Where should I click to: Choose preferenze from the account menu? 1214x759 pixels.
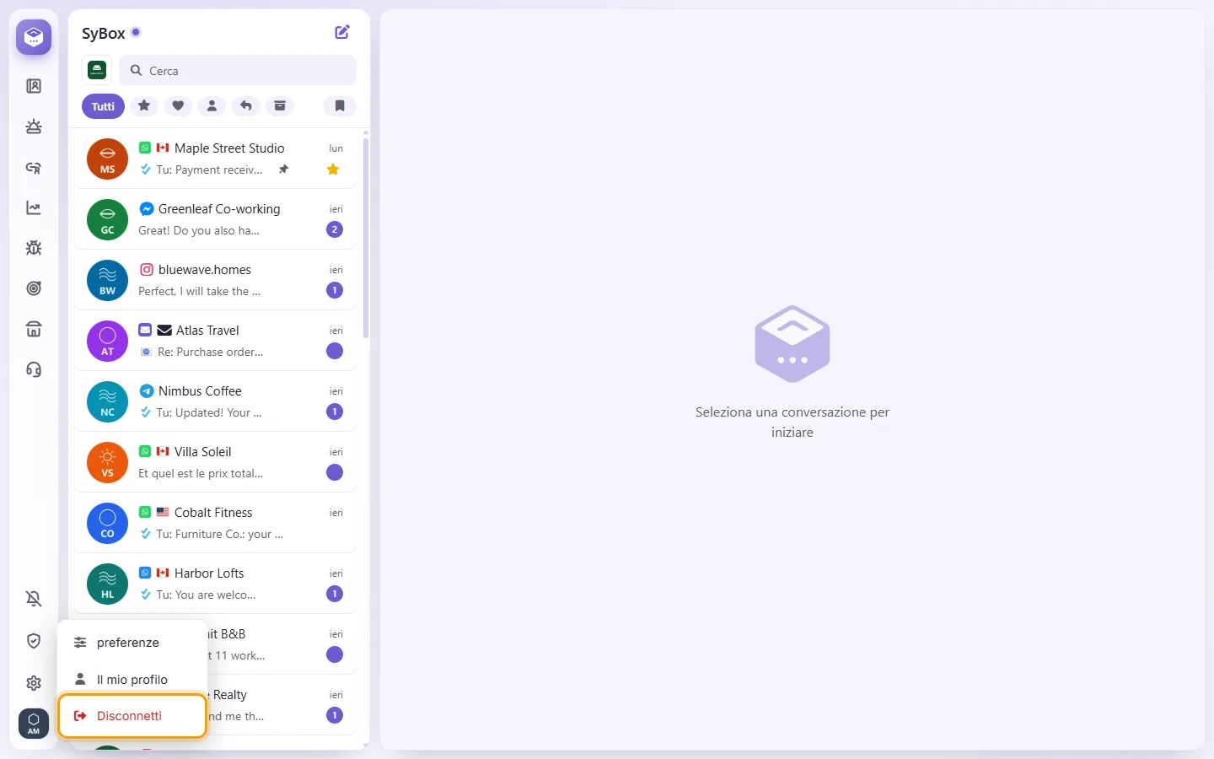(x=132, y=643)
